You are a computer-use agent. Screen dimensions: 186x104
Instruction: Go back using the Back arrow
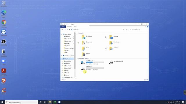tap(62, 29)
